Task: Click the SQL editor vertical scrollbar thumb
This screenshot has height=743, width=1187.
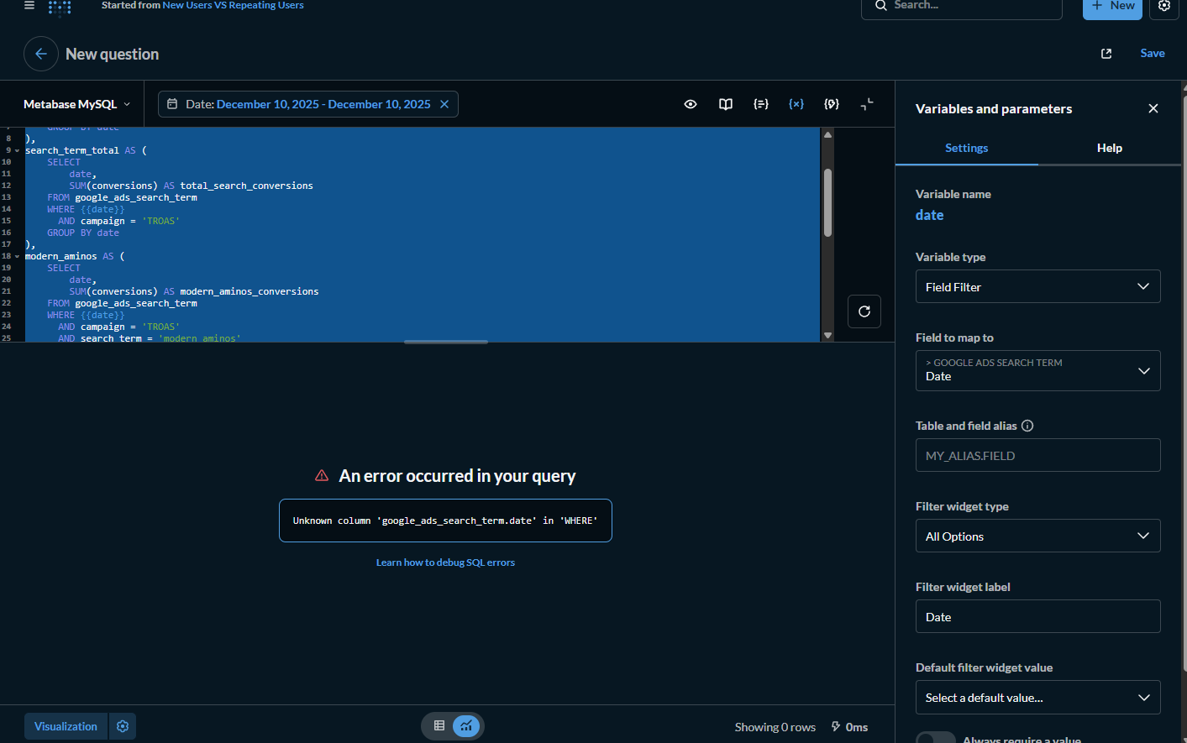Action: point(827,203)
